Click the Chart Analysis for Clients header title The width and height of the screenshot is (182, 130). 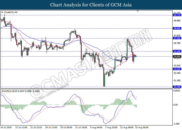click(91, 5)
